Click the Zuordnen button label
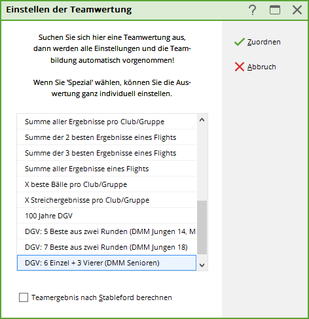The width and height of the screenshot is (309, 319). coord(264,42)
